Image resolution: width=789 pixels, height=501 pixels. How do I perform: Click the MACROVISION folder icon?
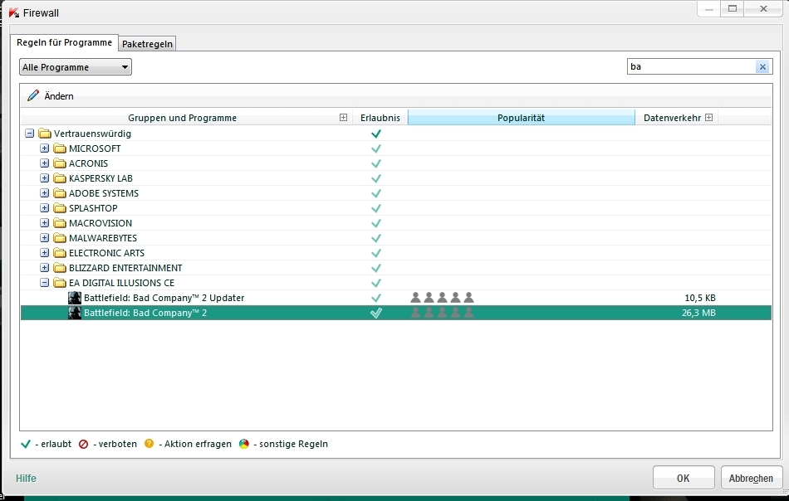coord(60,223)
